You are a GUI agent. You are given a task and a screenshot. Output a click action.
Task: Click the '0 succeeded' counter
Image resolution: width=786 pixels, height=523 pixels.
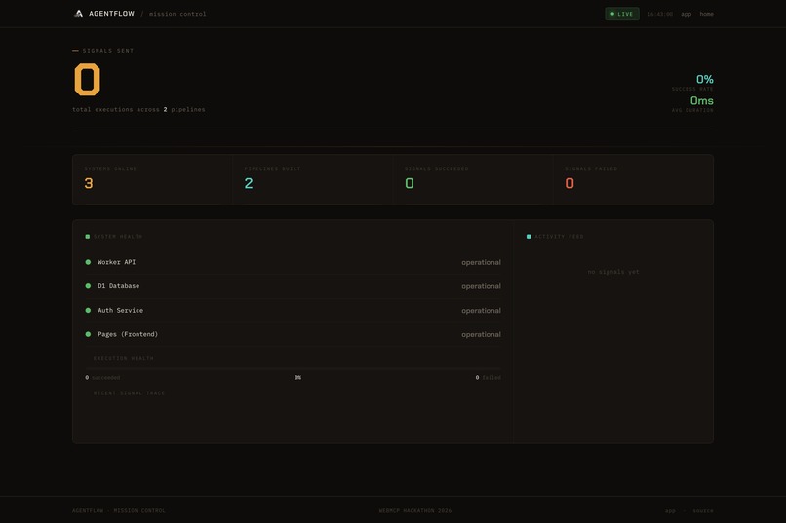pyautogui.click(x=102, y=377)
